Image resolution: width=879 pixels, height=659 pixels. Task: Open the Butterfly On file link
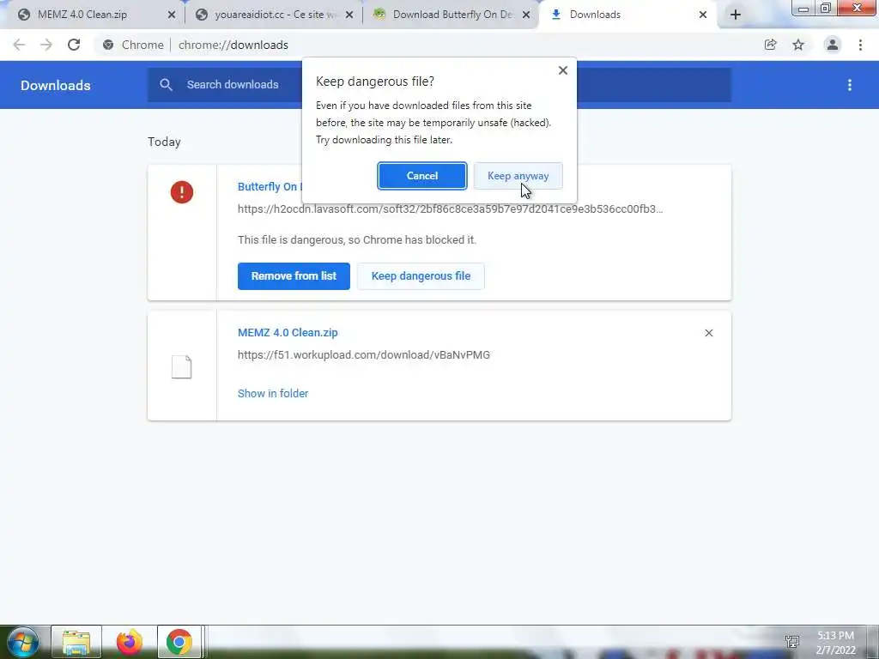(270, 186)
